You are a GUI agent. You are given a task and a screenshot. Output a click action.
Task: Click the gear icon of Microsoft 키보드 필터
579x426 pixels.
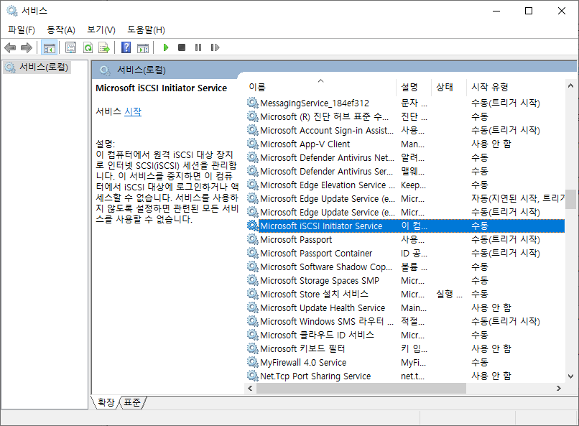(253, 348)
